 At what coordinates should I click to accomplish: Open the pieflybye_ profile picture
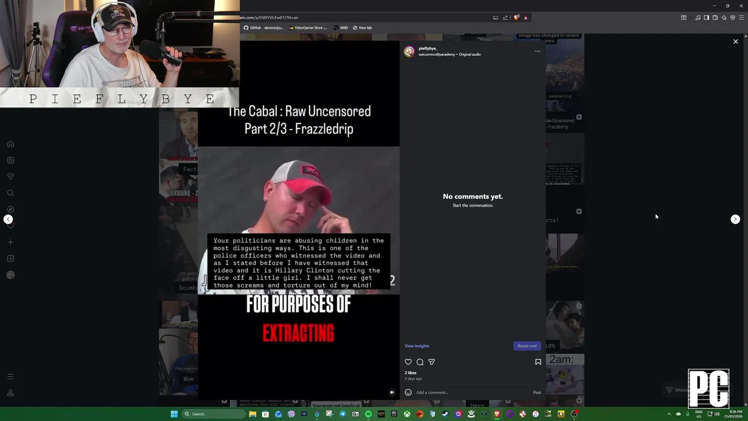(409, 51)
